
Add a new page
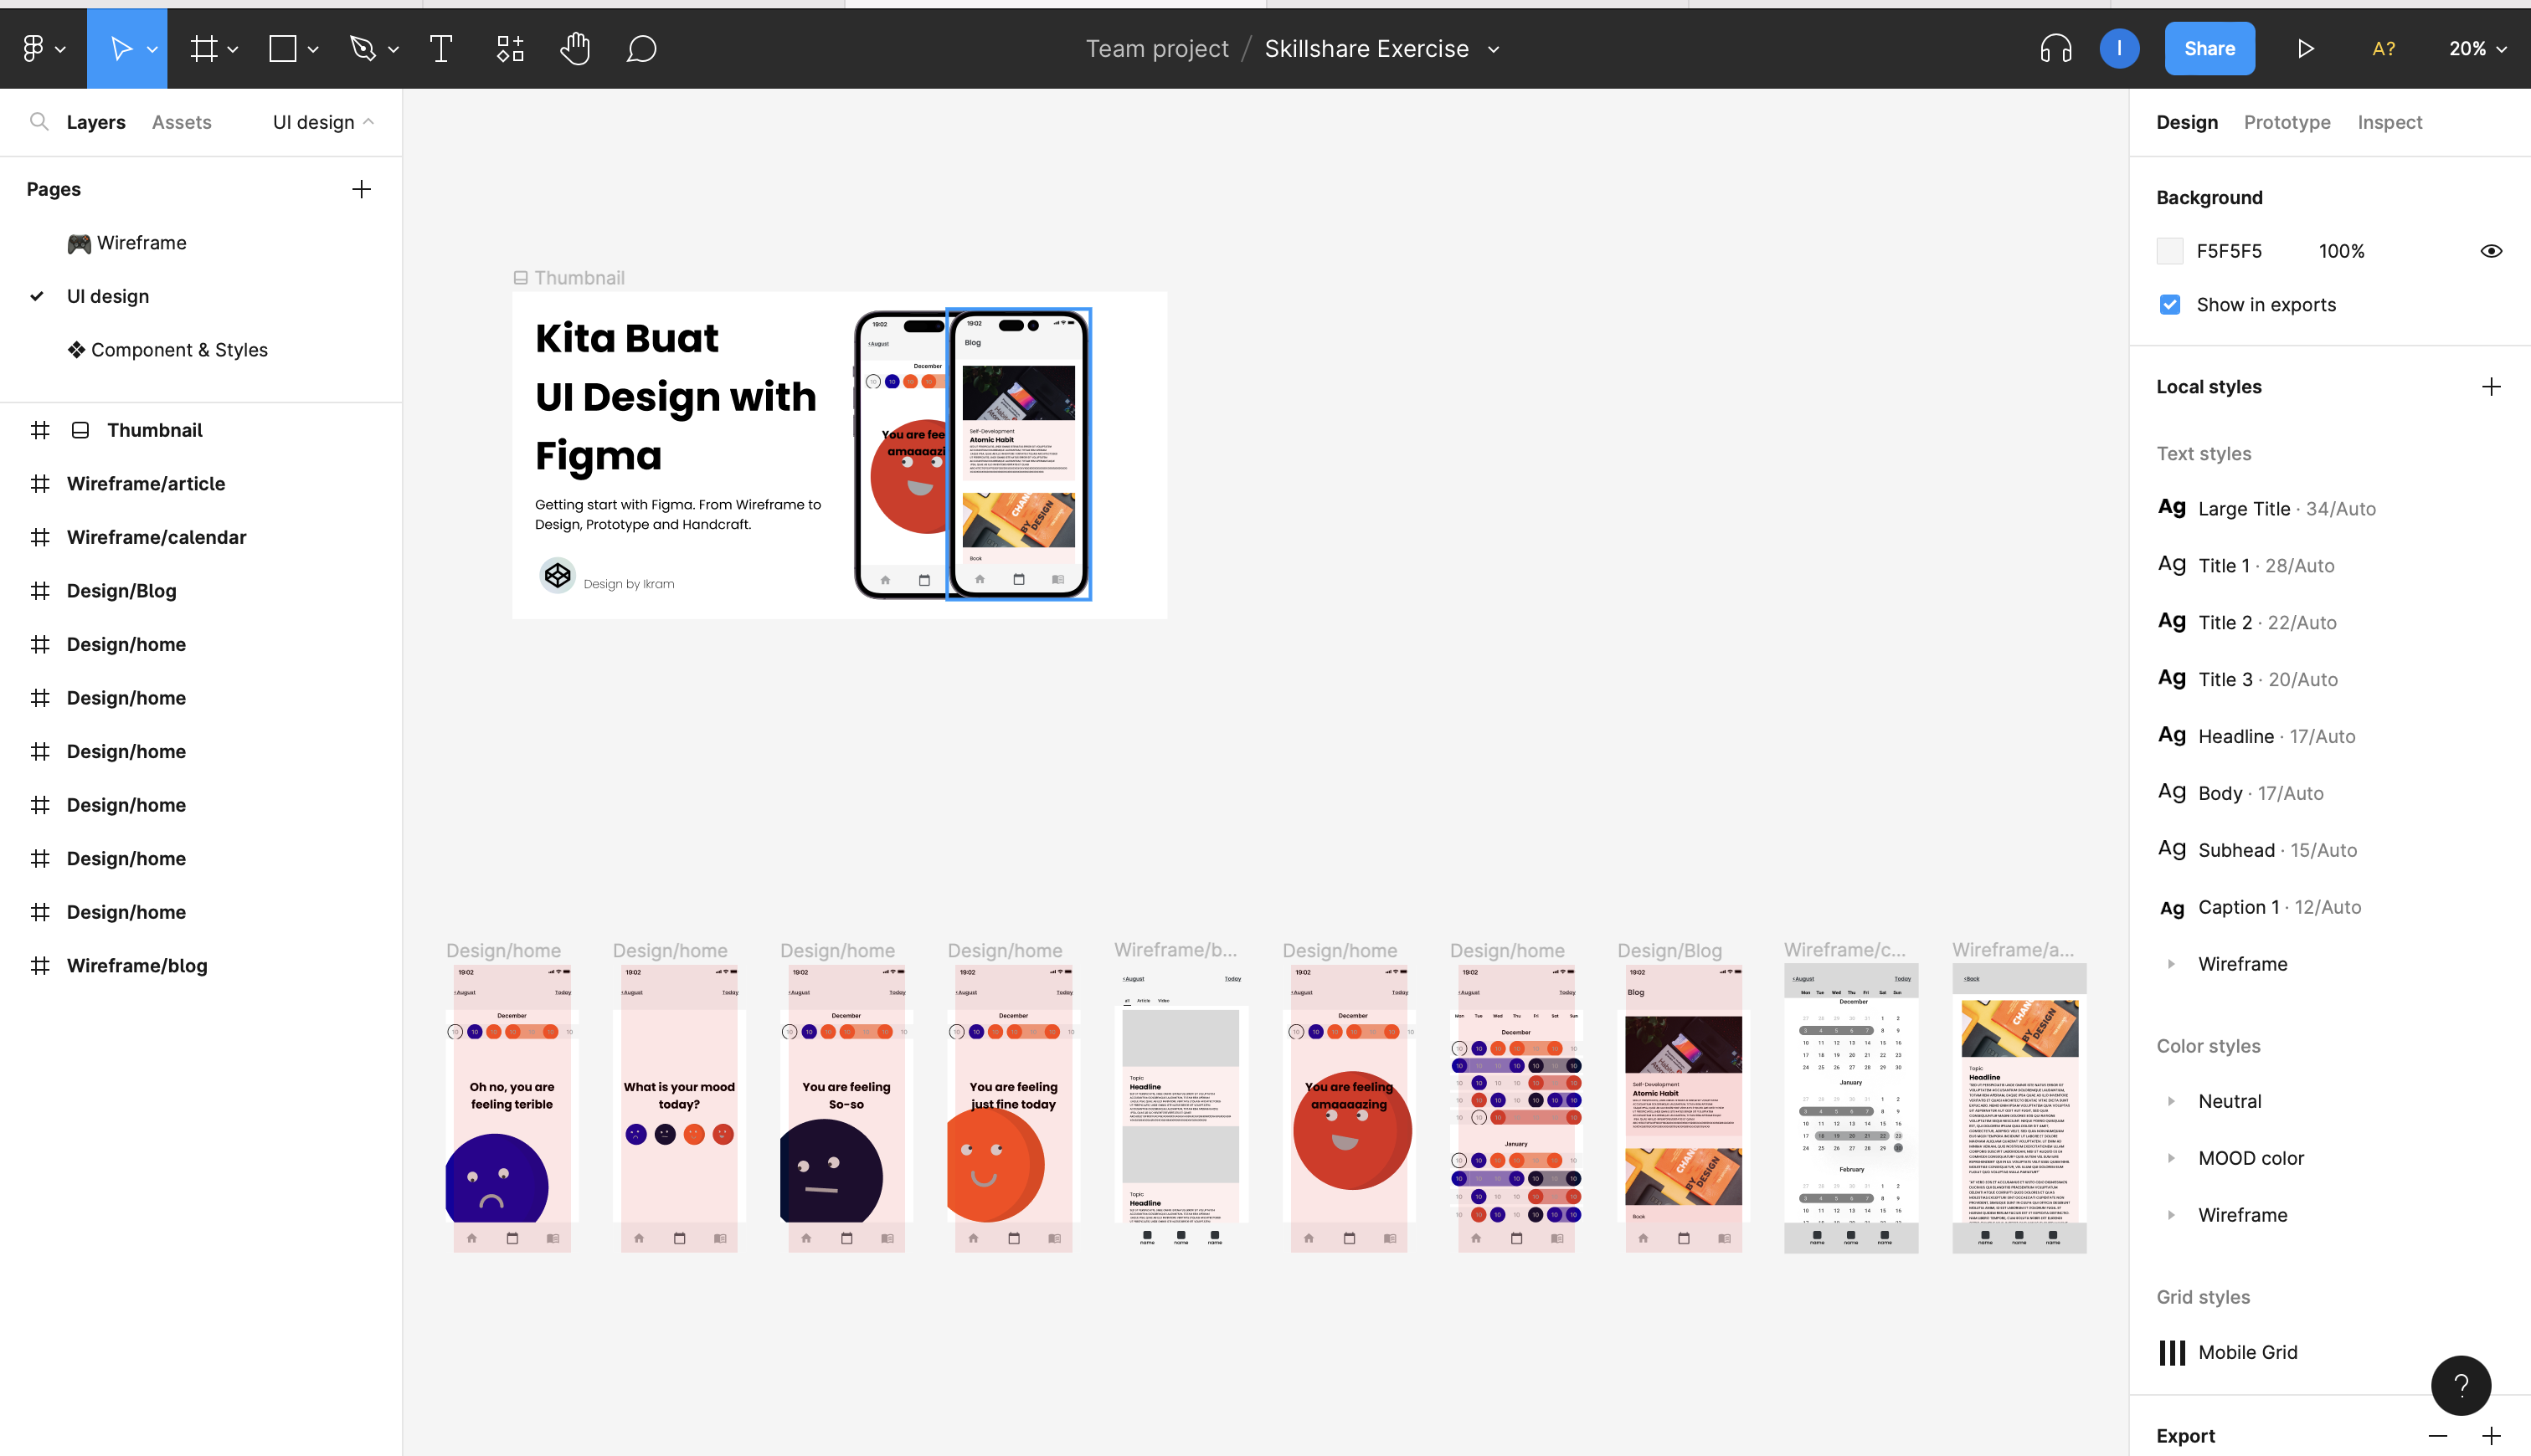coord(361,189)
